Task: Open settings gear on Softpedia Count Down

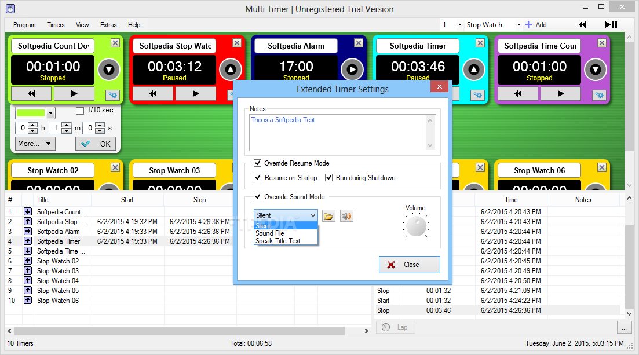Action: pyautogui.click(x=112, y=95)
